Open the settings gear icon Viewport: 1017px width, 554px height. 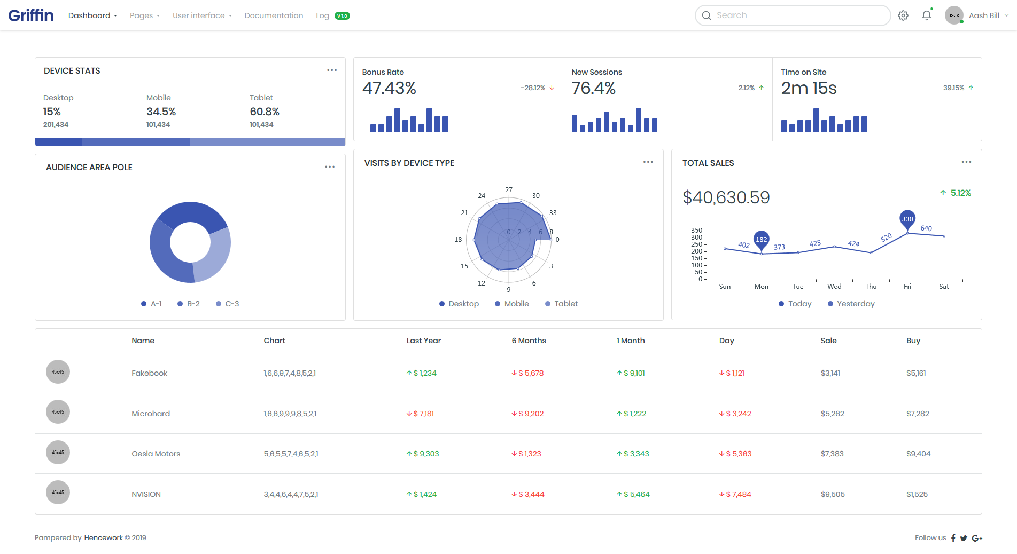coord(903,15)
